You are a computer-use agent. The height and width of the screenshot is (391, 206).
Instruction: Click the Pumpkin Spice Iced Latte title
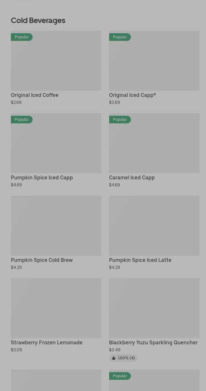click(x=140, y=260)
